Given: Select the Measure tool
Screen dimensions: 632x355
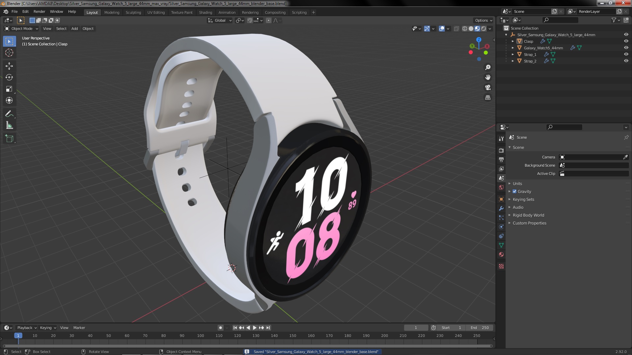Looking at the screenshot, I should tap(9, 126).
